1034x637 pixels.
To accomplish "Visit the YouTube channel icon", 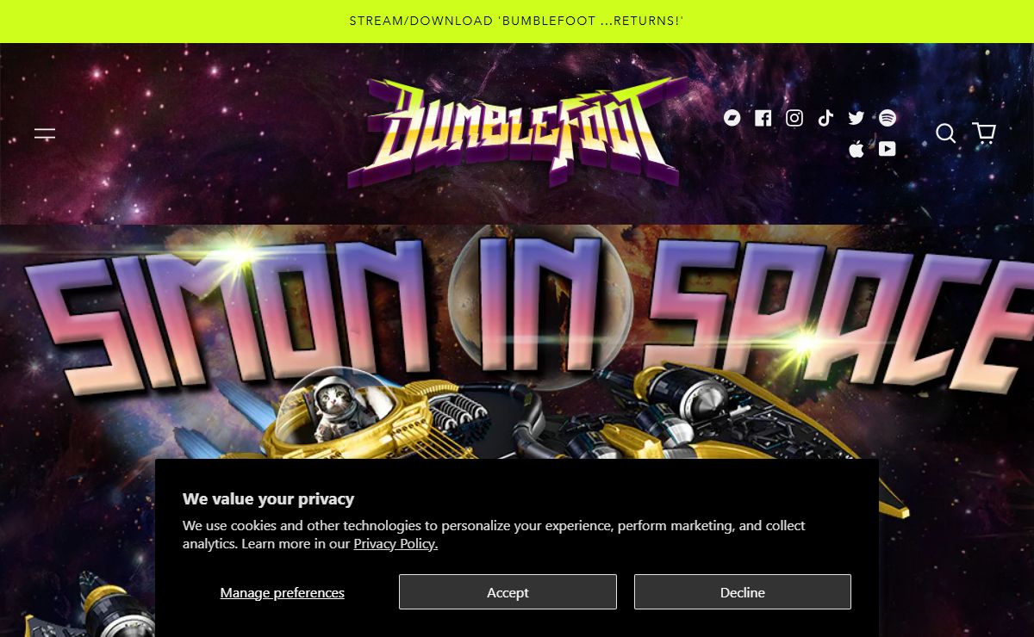I will tap(888, 149).
